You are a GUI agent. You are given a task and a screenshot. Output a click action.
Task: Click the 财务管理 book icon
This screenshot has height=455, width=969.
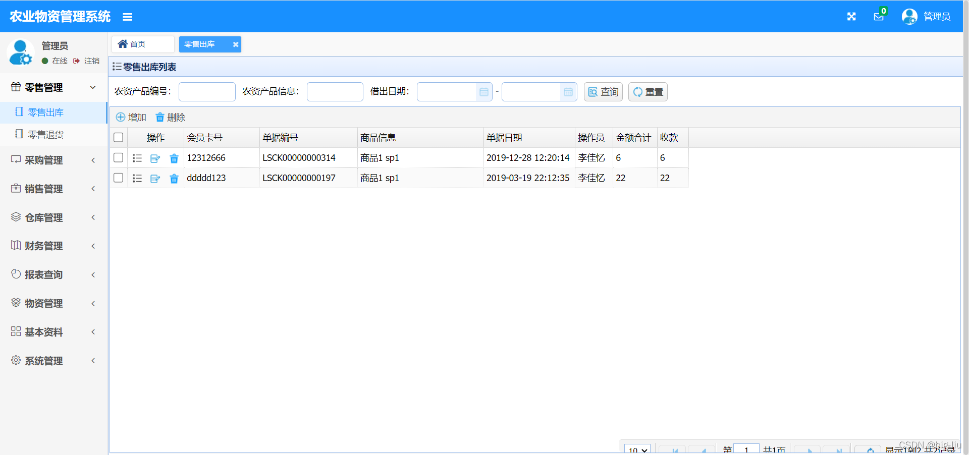[x=16, y=245]
